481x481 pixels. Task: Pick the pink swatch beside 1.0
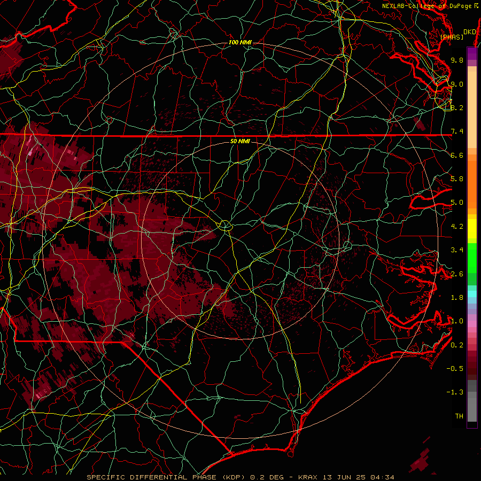pos(472,323)
